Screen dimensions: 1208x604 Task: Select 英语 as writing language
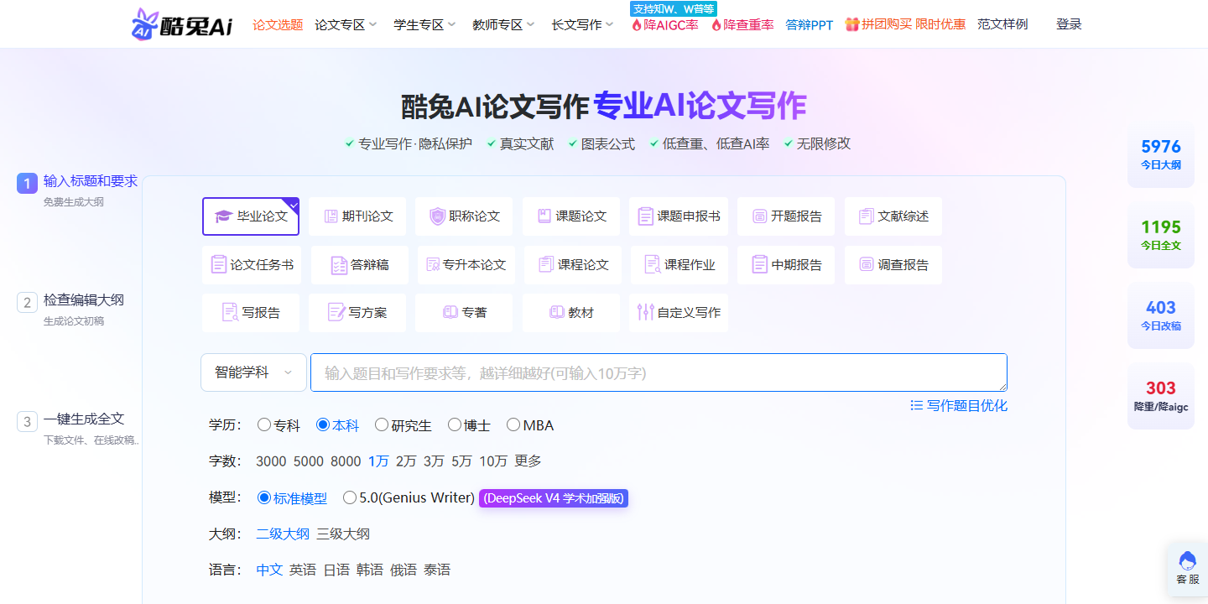click(x=303, y=570)
